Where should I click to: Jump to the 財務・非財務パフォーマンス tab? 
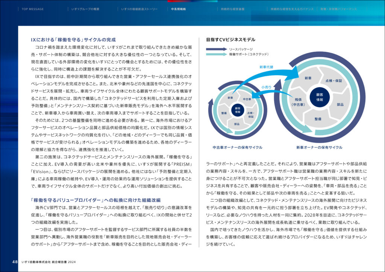339,9
